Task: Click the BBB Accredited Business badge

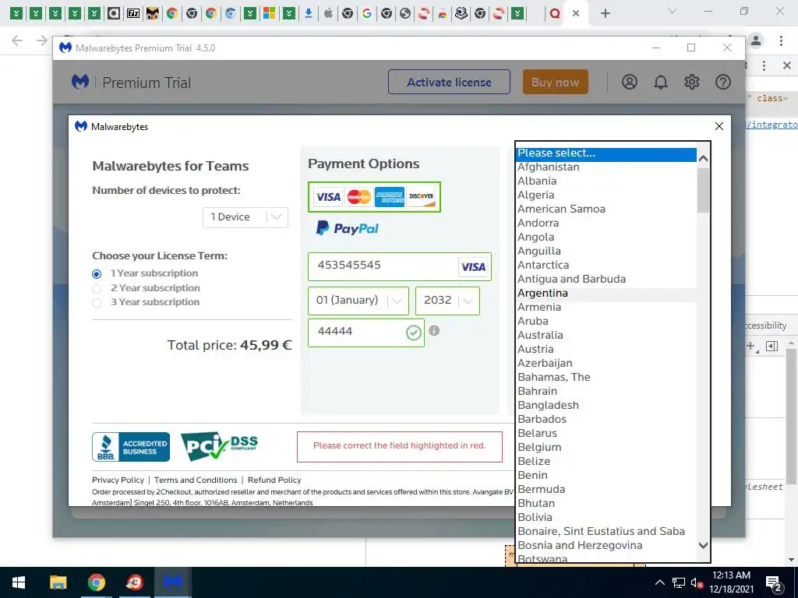Action: (x=131, y=446)
